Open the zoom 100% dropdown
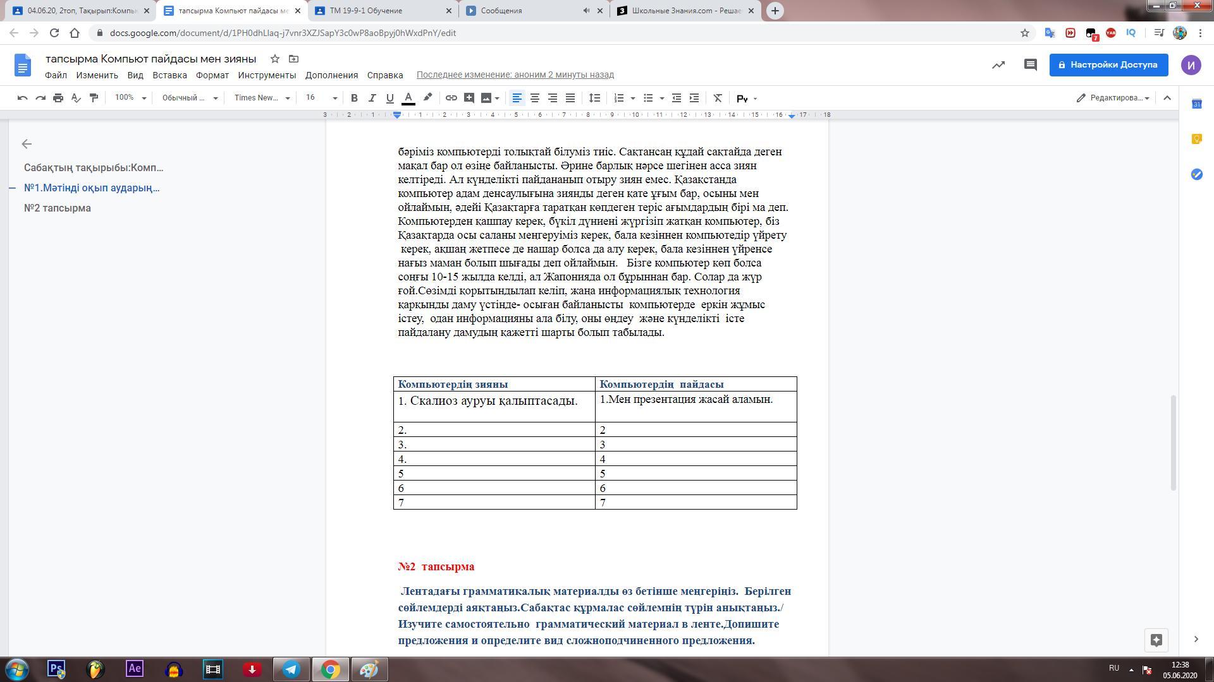The height and width of the screenshot is (682, 1214). pyautogui.click(x=130, y=98)
